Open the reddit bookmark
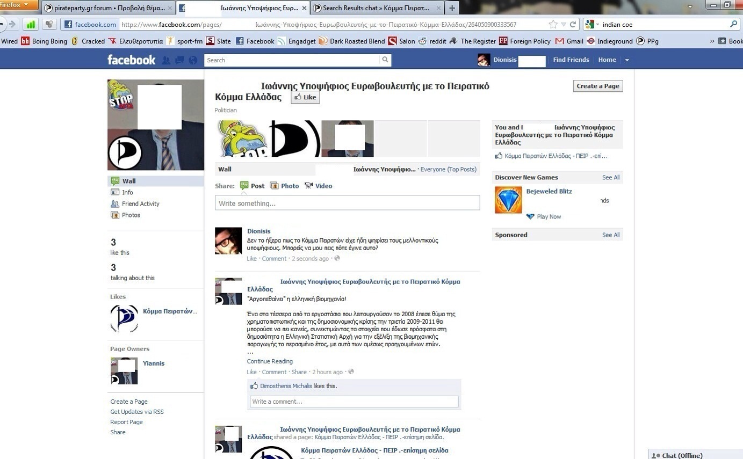Image resolution: width=743 pixels, height=459 pixels. point(432,41)
